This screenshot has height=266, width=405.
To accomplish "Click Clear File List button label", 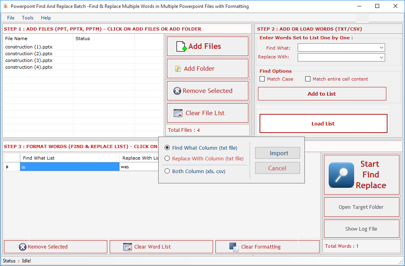I will pyautogui.click(x=205, y=113).
